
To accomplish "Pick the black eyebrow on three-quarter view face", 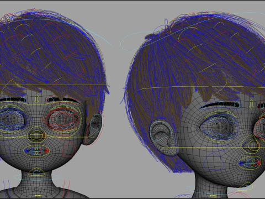I will coord(220,104).
